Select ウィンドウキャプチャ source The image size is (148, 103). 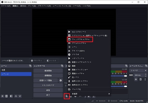click(89, 39)
